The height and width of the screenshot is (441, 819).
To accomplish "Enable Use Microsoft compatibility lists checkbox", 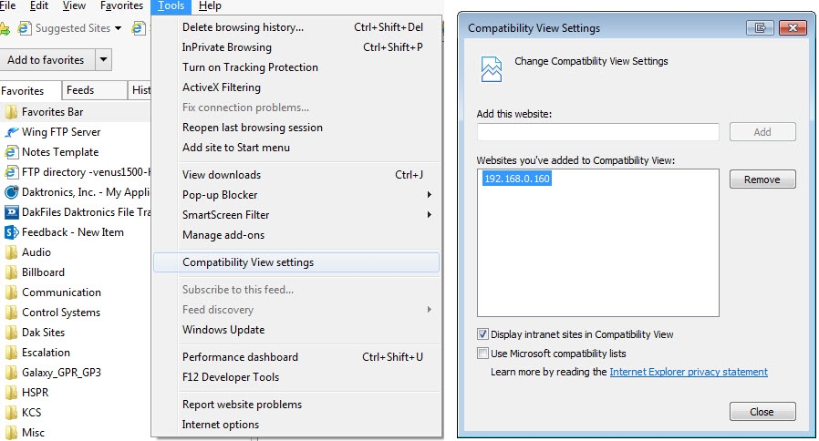I will (482, 354).
